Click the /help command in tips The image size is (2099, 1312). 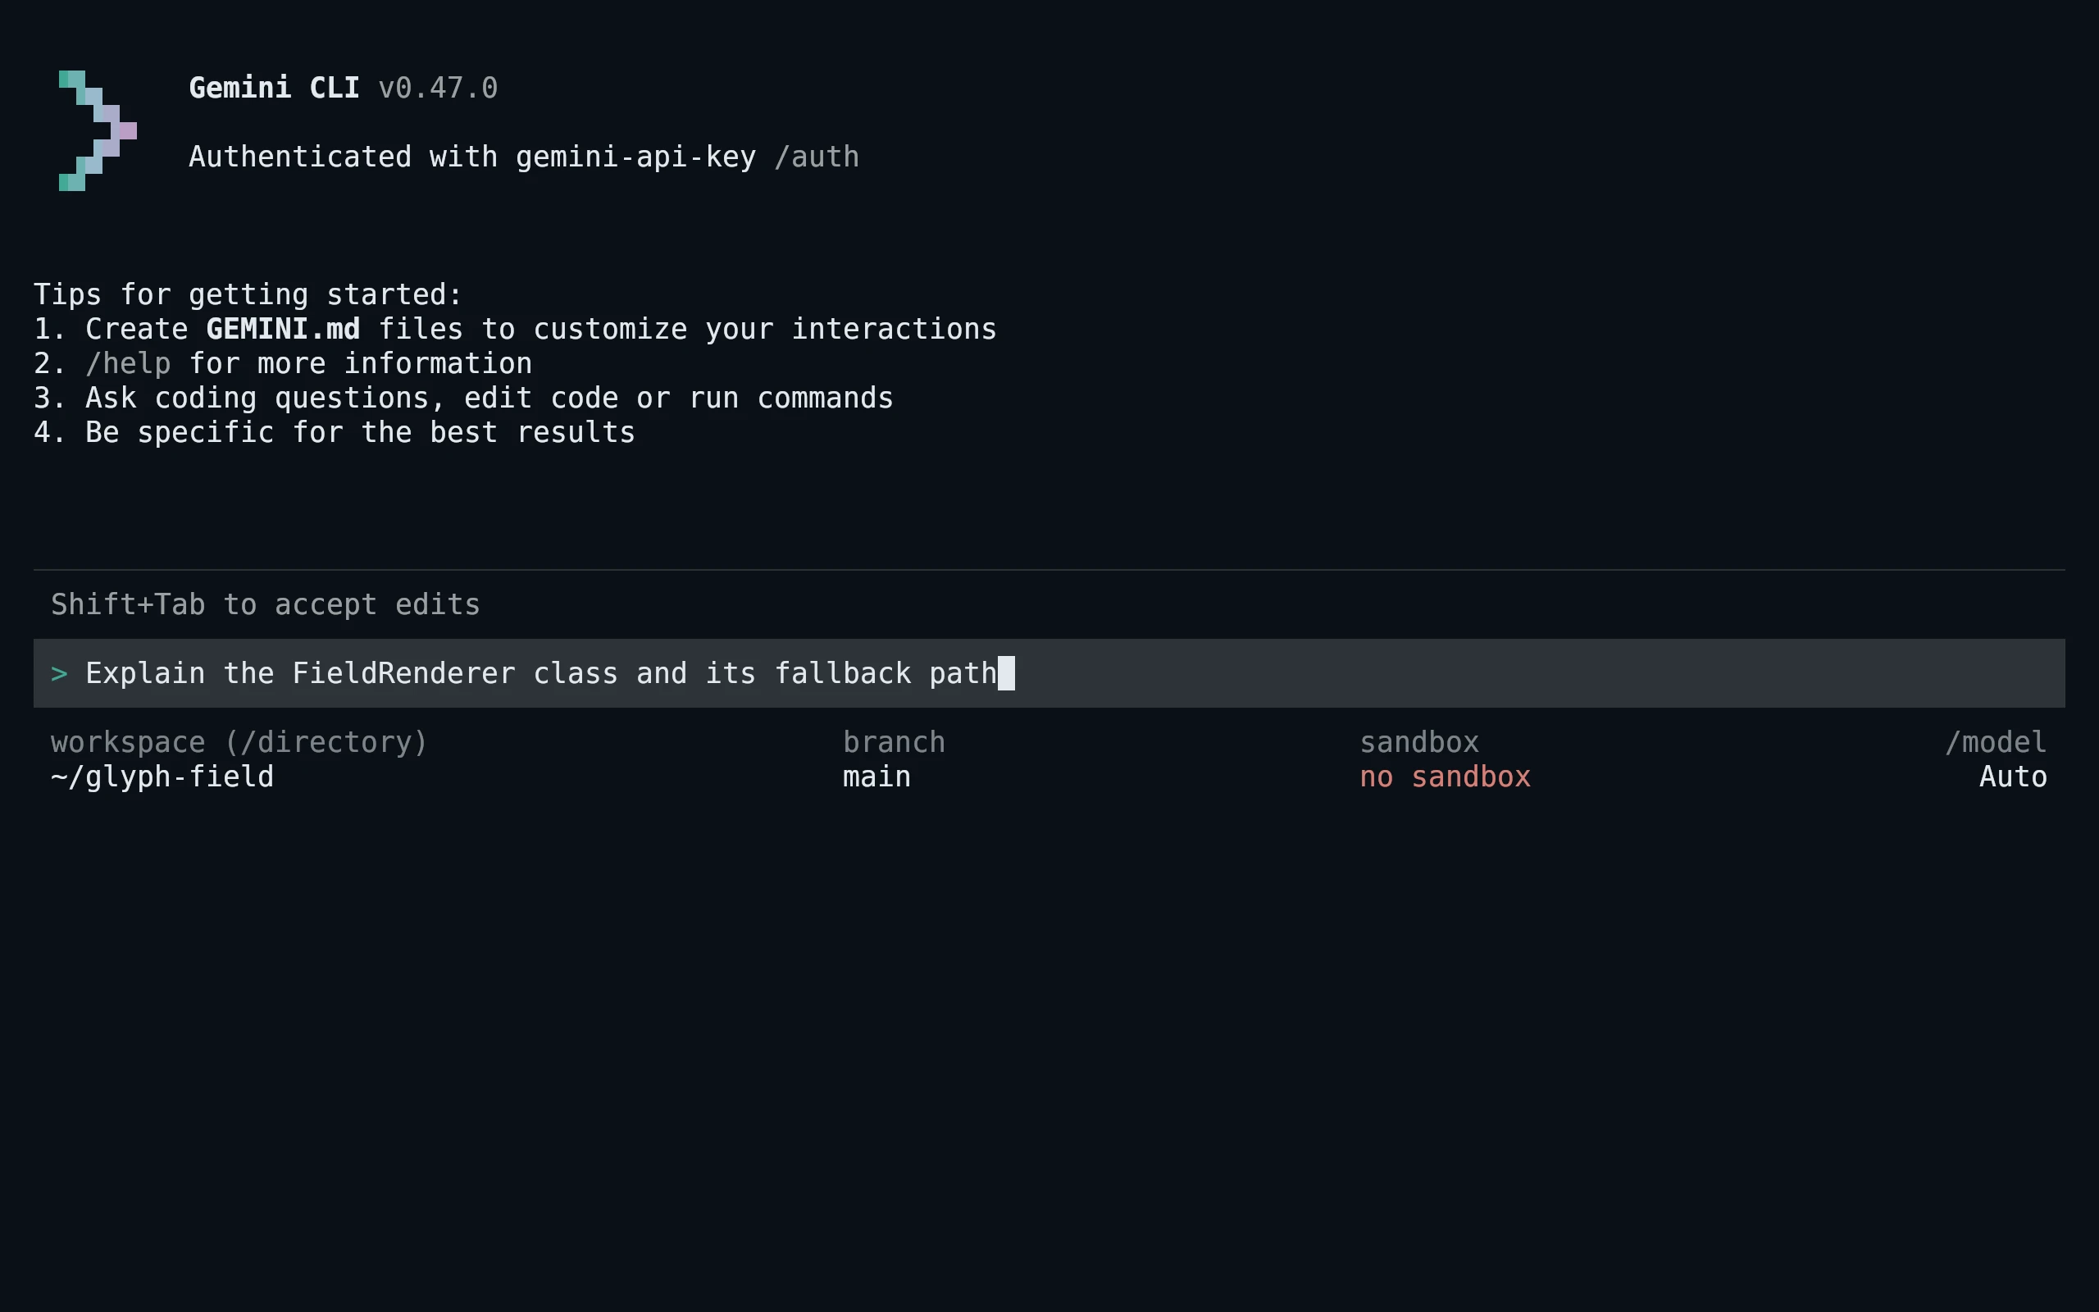(129, 363)
